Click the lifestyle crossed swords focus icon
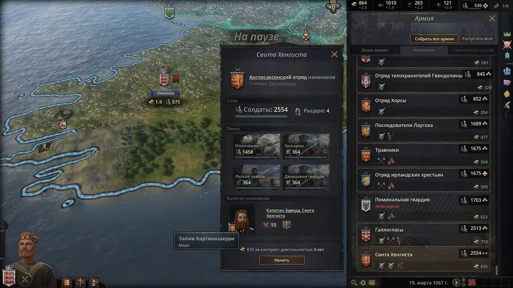This screenshot has width=513, height=288. pos(25,280)
